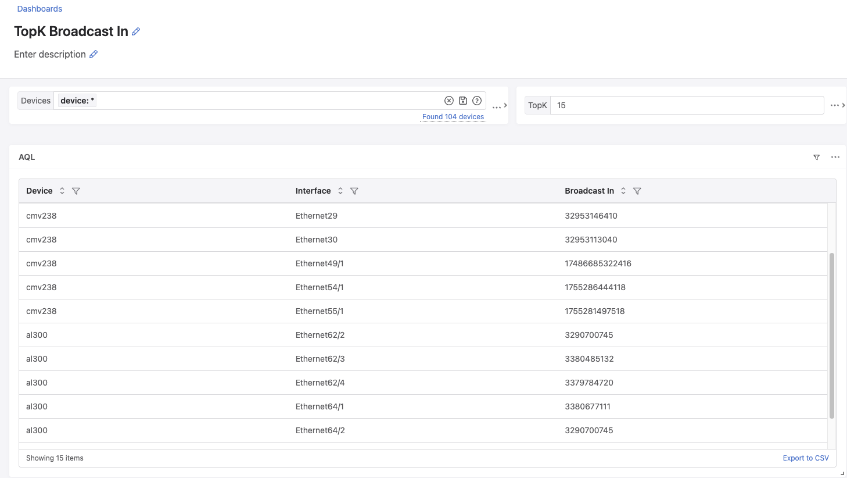Click filter icon in Device column header
Viewport: 847px width, 478px height.
76,191
